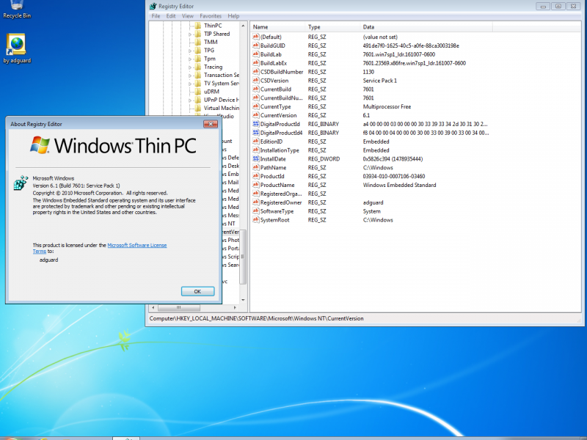Expand the TV System Services key

190,84
